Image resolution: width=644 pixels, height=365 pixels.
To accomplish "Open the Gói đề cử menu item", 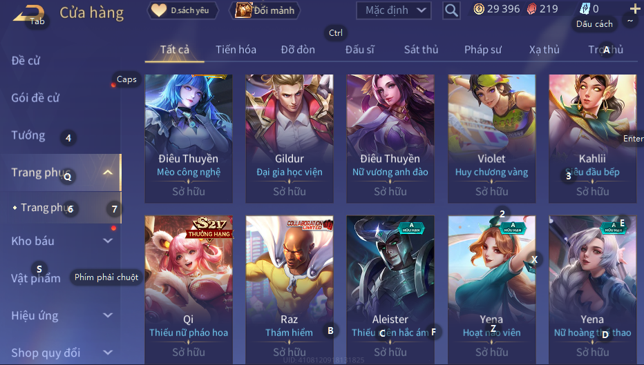I will click(x=35, y=98).
